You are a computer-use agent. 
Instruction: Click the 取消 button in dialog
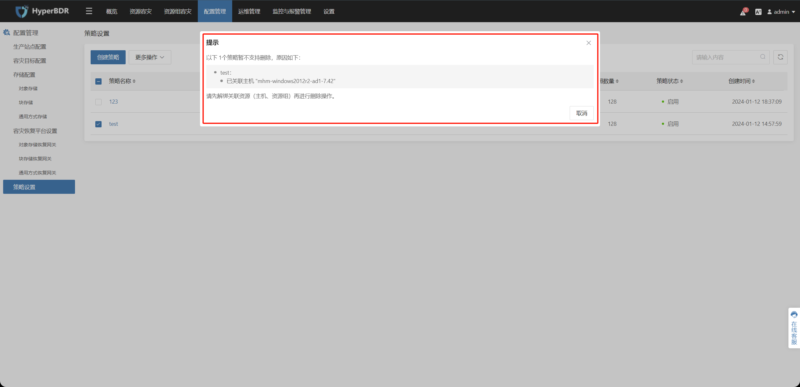click(x=582, y=113)
